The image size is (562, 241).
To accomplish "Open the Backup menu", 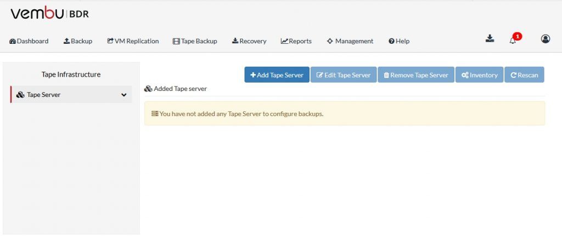I will (78, 41).
